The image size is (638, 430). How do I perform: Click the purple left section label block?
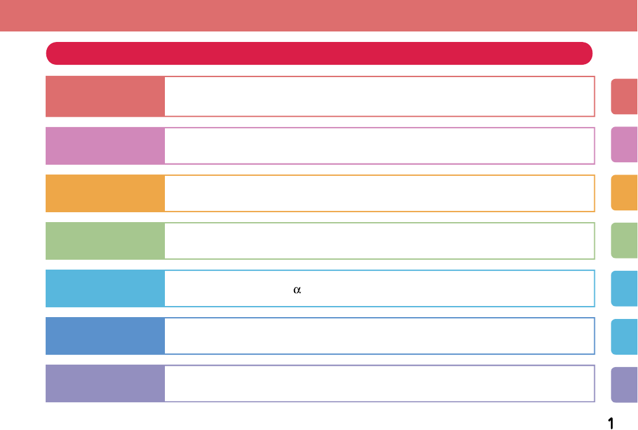[x=105, y=383]
